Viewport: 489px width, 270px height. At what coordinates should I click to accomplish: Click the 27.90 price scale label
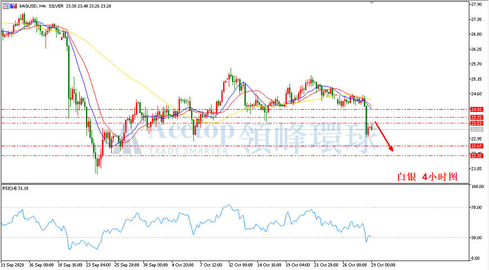(x=477, y=4)
